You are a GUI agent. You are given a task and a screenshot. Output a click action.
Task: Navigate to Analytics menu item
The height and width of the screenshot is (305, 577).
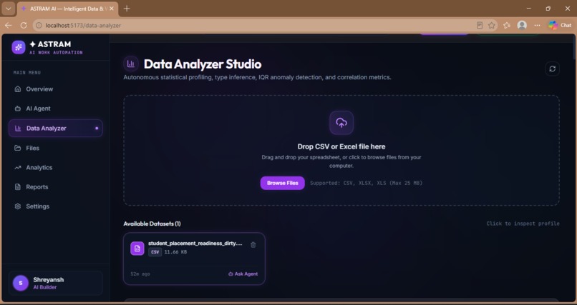coord(56,167)
